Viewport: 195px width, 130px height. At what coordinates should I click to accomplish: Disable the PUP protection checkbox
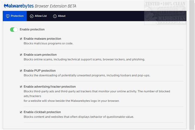point(21,71)
